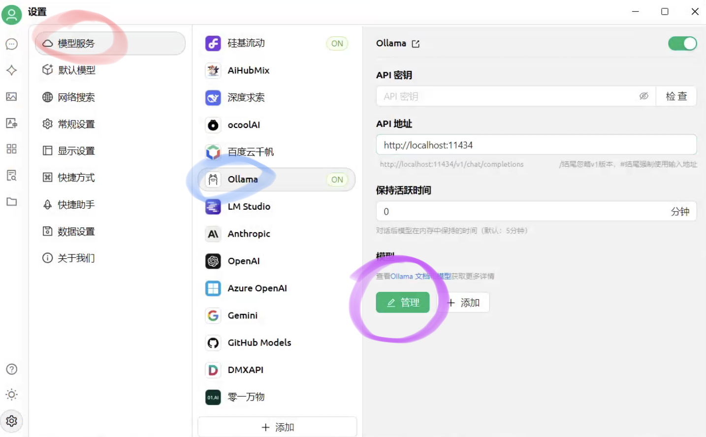Click the 检查 API key button
The image size is (706, 437).
click(676, 96)
